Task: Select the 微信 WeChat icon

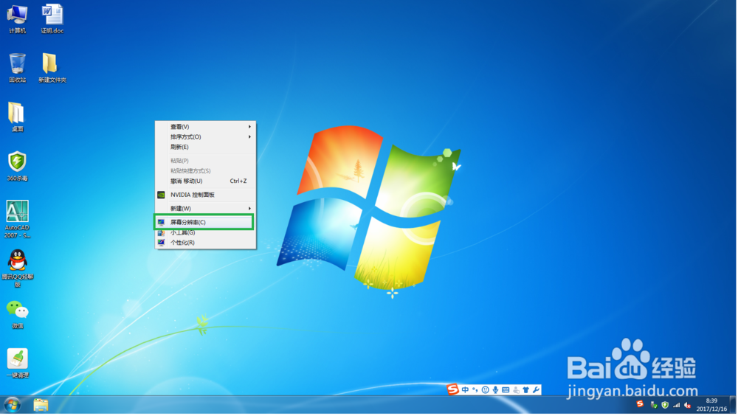Action: [18, 314]
